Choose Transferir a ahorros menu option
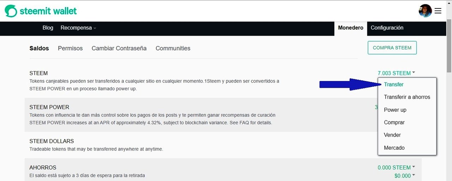Screen dimensions: 452x181 click(407, 97)
